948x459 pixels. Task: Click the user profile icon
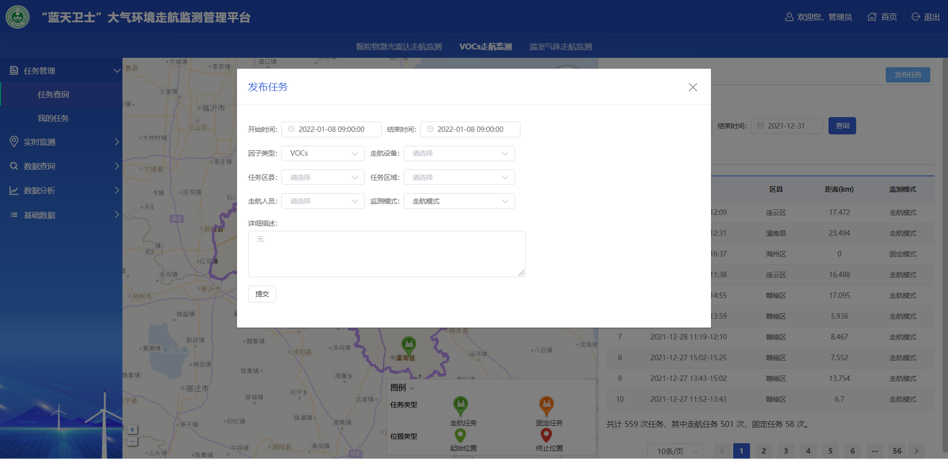point(789,17)
